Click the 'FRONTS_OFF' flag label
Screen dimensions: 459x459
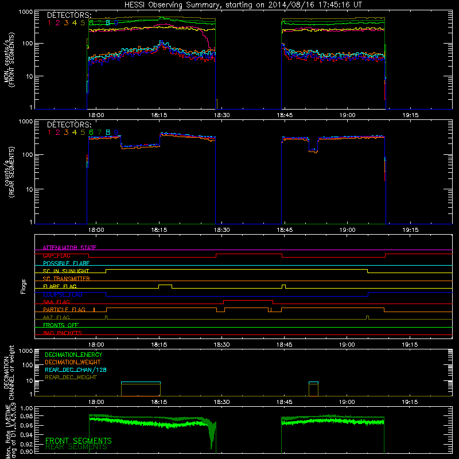[x=61, y=325]
